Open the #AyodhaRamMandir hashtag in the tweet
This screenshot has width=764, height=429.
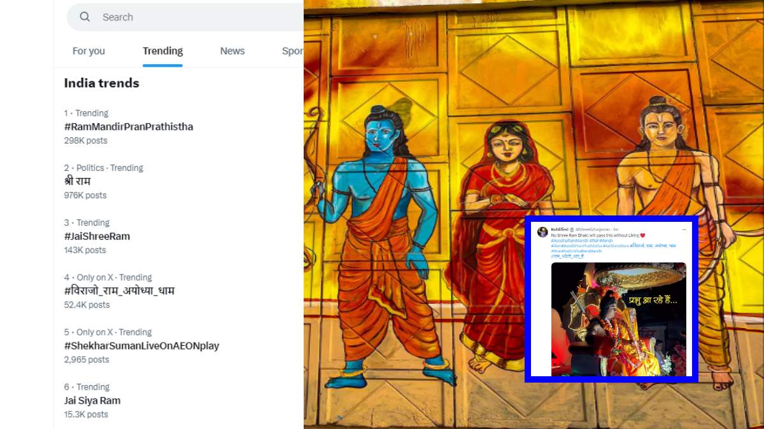pyautogui.click(x=569, y=241)
